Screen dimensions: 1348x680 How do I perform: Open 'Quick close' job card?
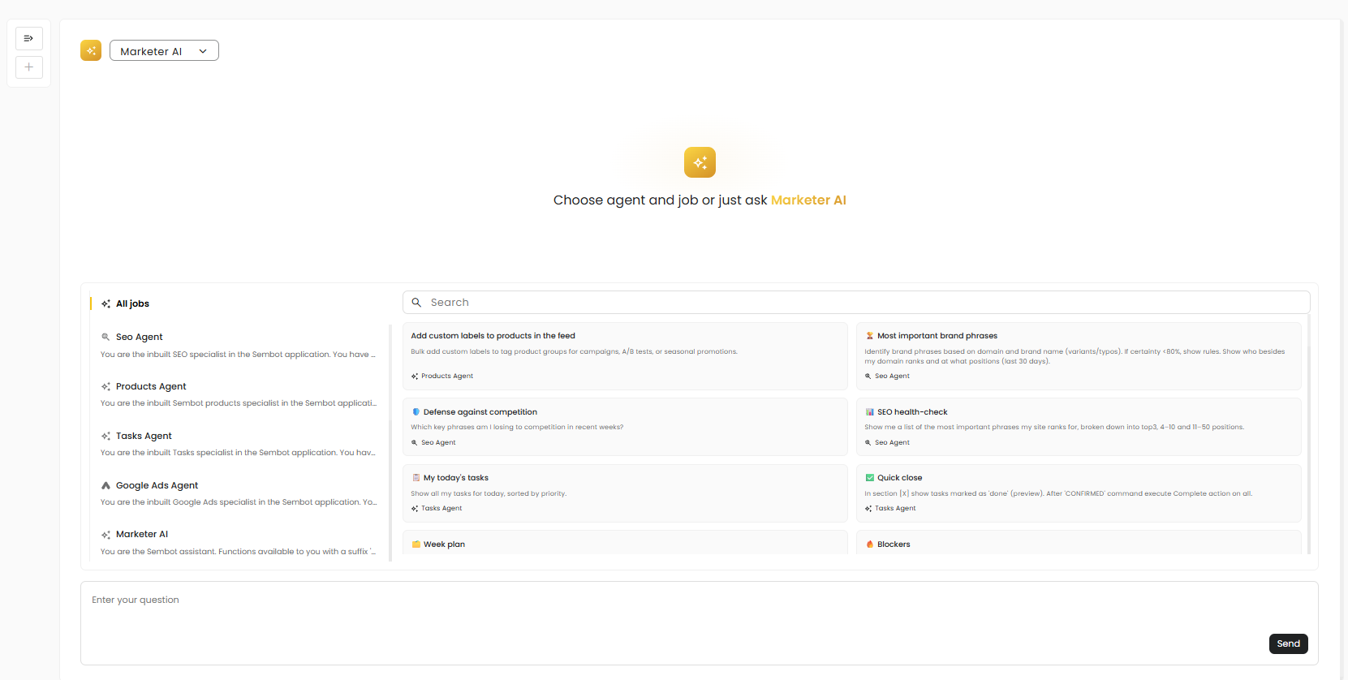tap(1079, 493)
